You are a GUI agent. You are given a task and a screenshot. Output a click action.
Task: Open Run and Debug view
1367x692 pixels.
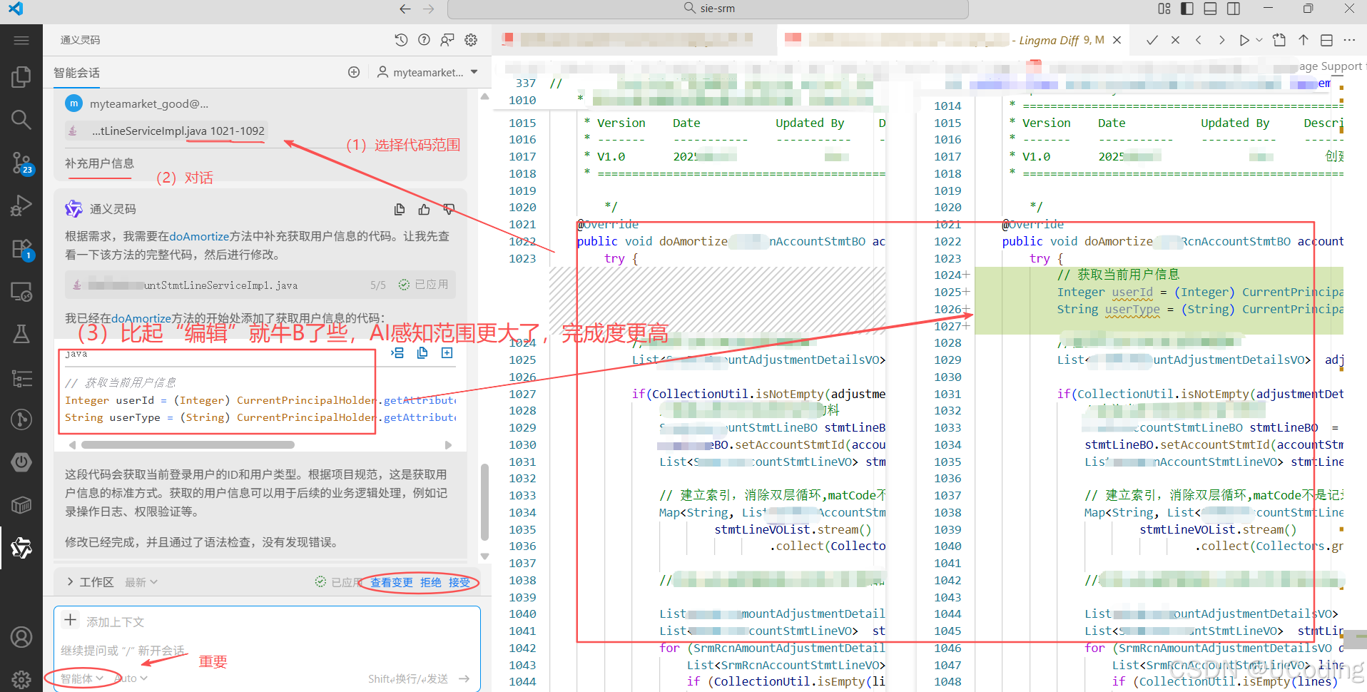pyautogui.click(x=21, y=205)
